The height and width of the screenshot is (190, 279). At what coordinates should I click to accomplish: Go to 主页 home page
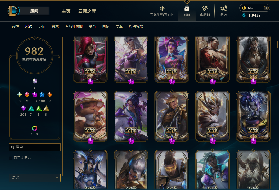66,11
